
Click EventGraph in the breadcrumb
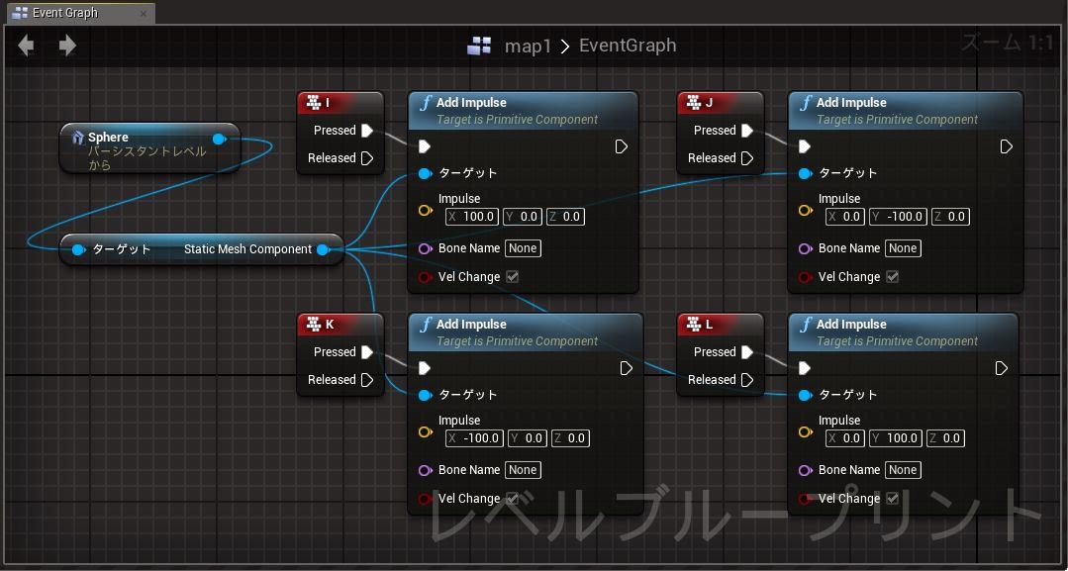coord(628,46)
